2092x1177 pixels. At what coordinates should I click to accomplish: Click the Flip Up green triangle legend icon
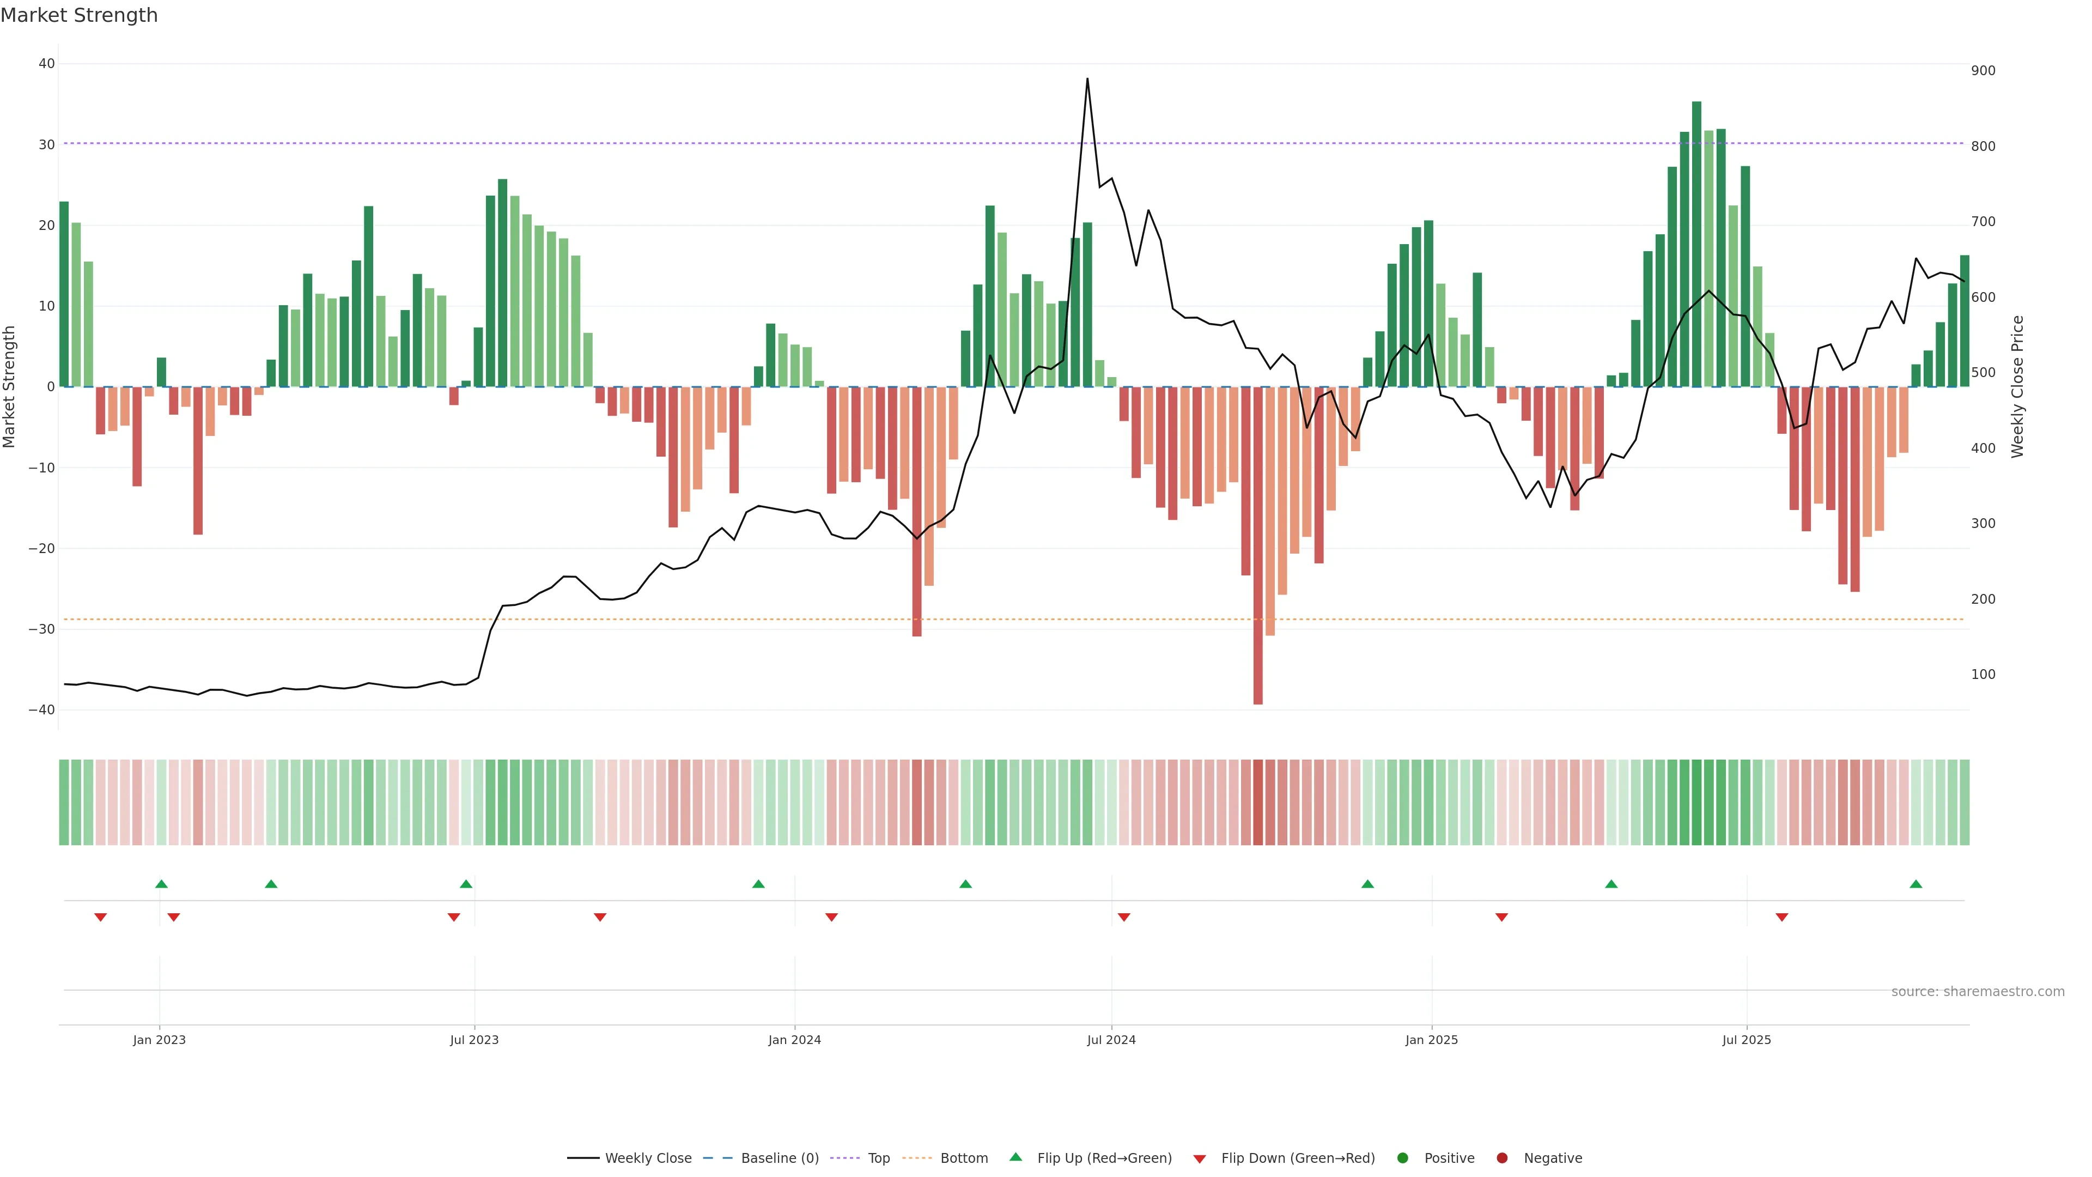1015,1157
